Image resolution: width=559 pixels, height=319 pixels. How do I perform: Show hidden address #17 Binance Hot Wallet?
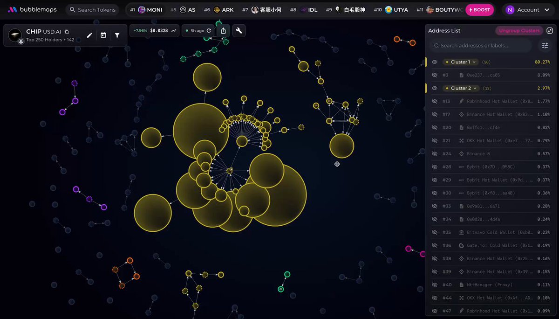point(434,114)
